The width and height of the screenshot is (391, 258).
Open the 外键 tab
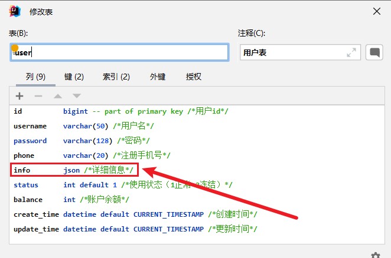click(x=158, y=77)
